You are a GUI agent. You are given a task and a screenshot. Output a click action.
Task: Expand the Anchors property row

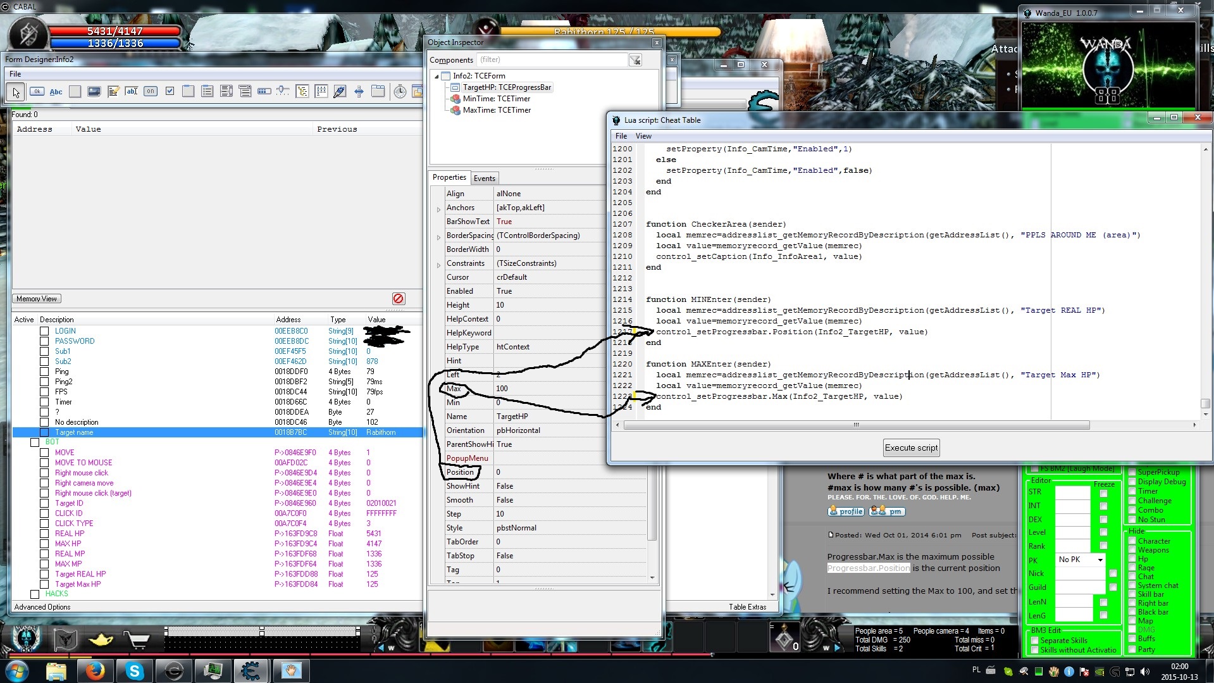click(x=438, y=209)
